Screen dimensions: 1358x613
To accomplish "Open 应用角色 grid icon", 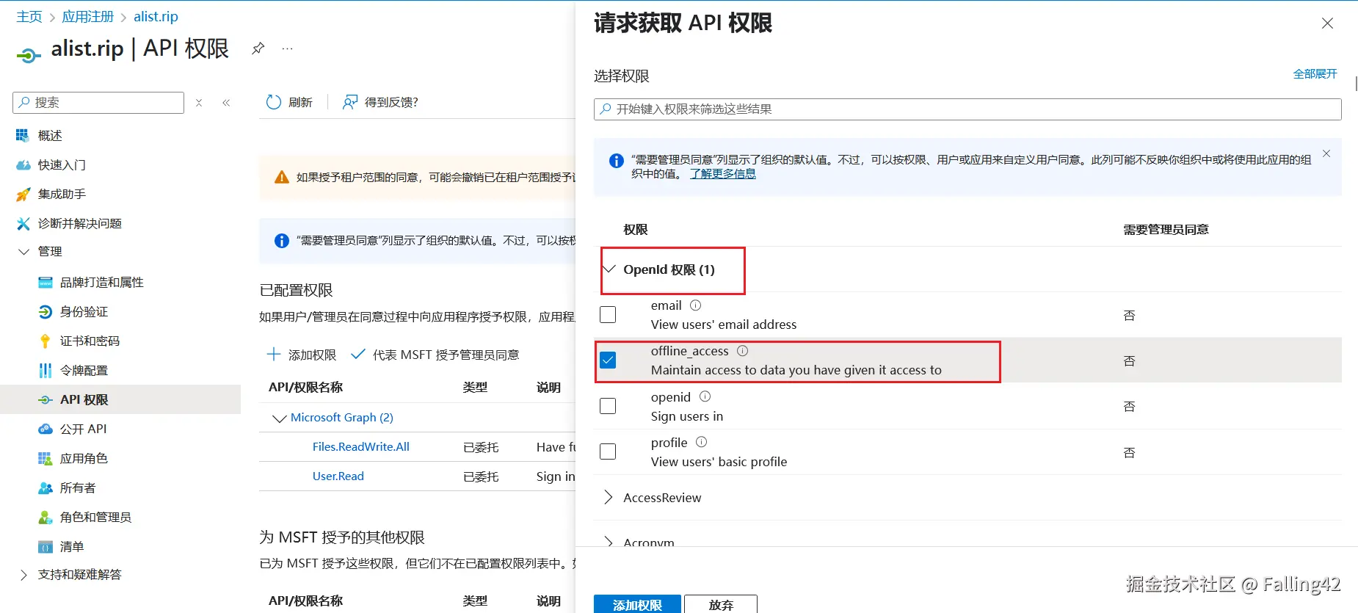I will [x=46, y=458].
